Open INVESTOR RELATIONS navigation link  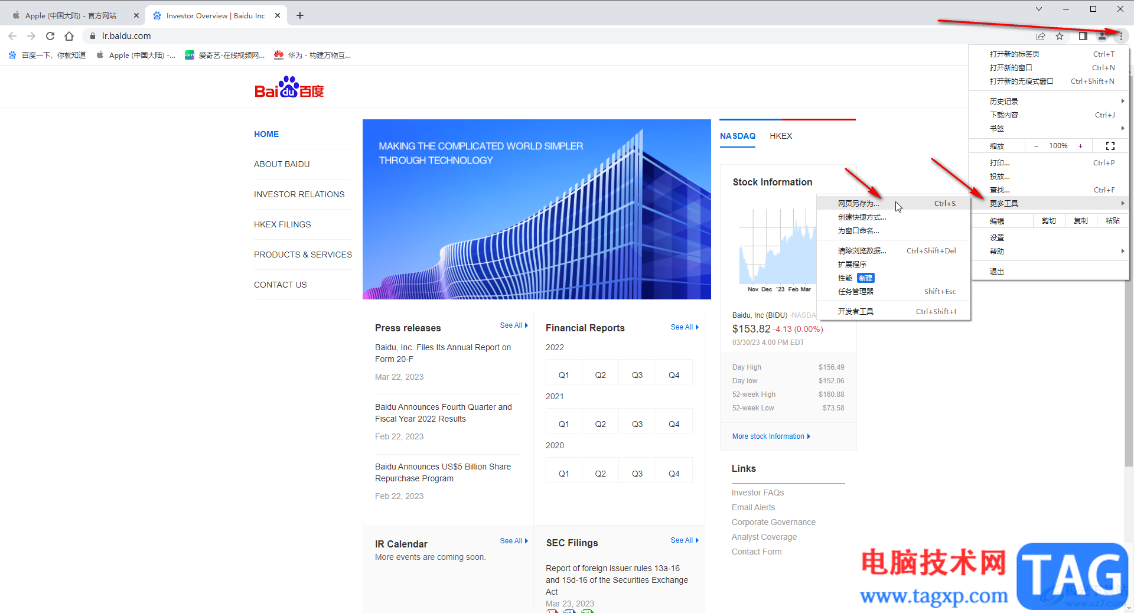(x=299, y=194)
